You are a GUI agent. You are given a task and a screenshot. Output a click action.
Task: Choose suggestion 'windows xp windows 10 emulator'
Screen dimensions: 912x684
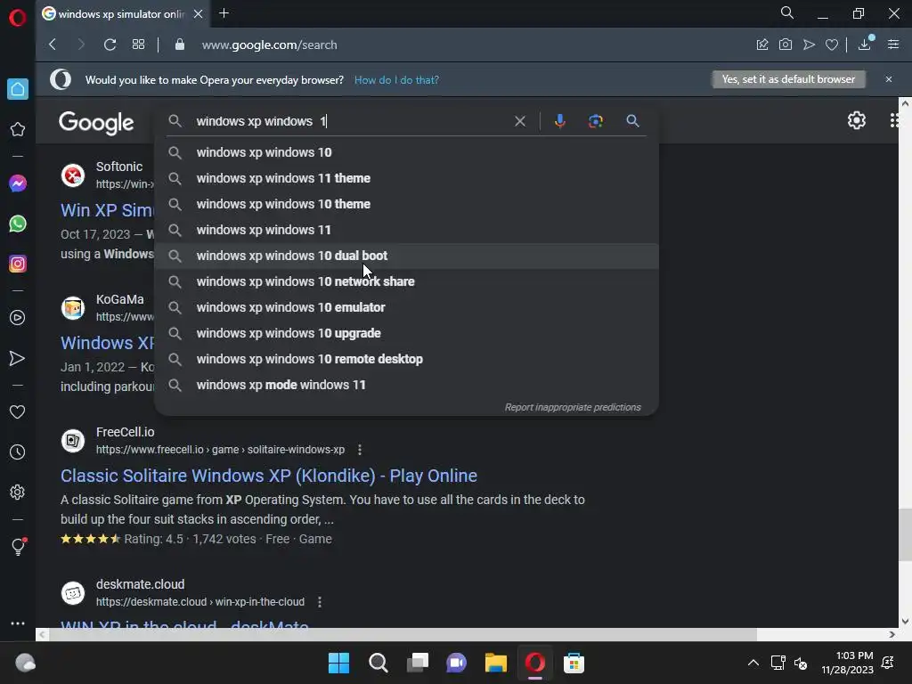pyautogui.click(x=406, y=307)
